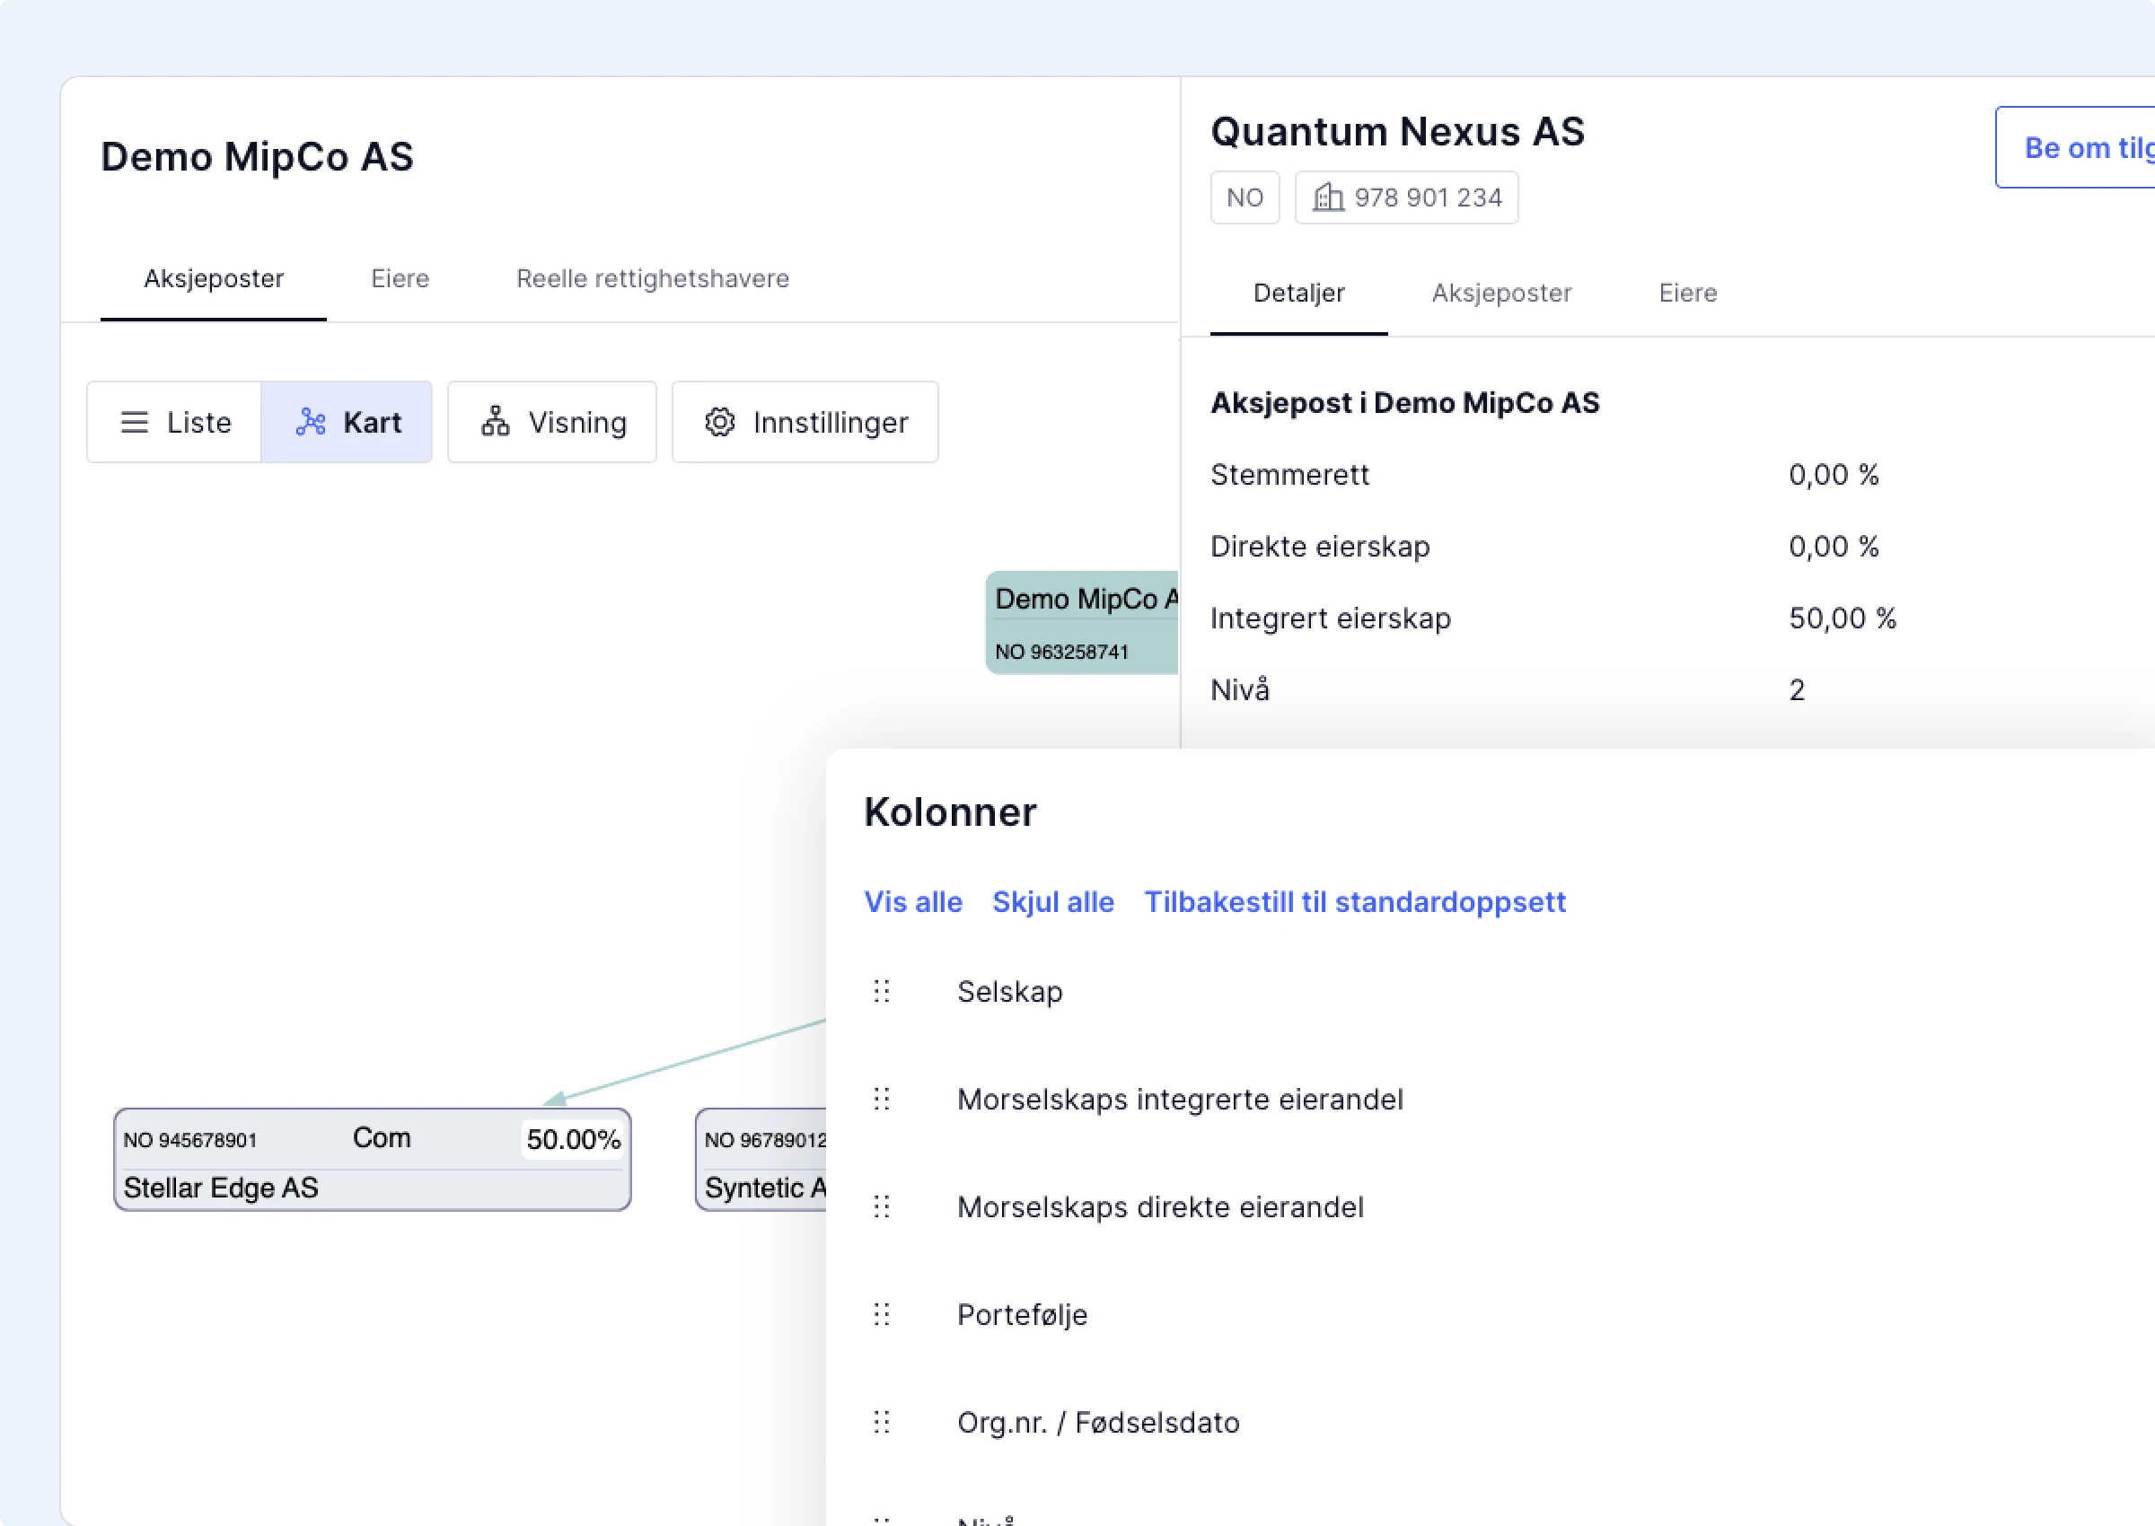Click the Integrert eierskap value 50,00 %
The height and width of the screenshot is (1526, 2155).
[1842, 618]
